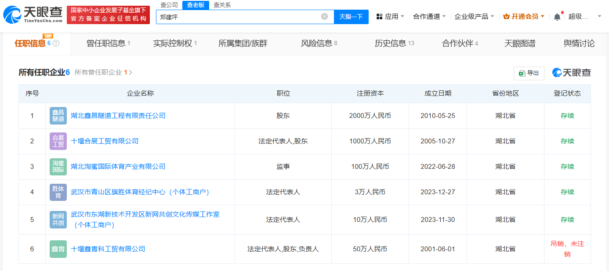Click the 淘蜜国际 company logo

pos(58,167)
